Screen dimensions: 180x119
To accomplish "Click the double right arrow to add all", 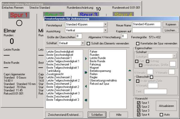I will click(86, 73).
